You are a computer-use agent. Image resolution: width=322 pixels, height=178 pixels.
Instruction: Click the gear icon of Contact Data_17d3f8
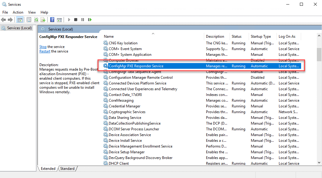coord(105,94)
